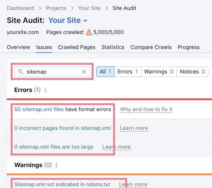Filter issues by Notices
Viewport: 212px width, 188px height.
[x=192, y=72]
